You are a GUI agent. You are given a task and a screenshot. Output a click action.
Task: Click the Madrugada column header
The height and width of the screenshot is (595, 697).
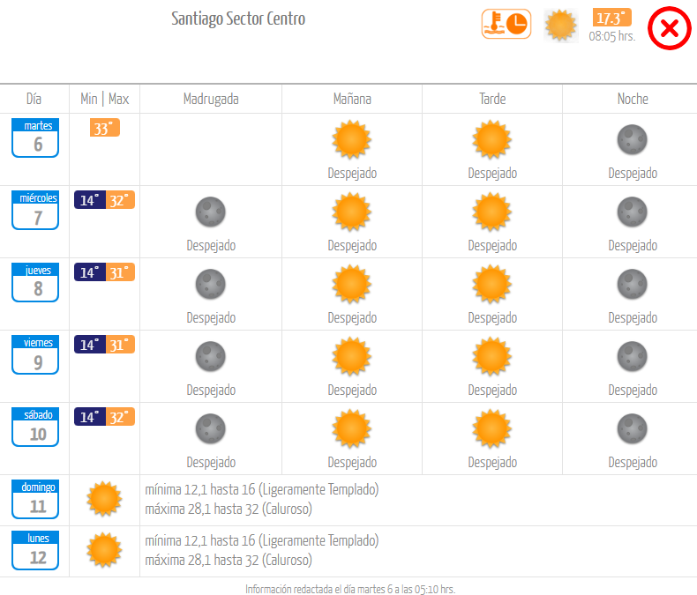[x=211, y=99]
